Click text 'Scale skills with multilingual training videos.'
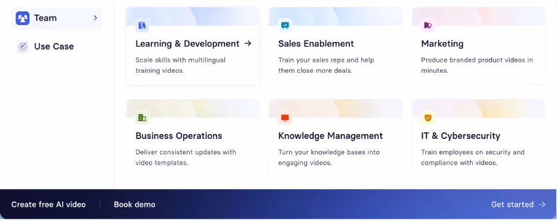The image size is (558, 220). [x=181, y=65]
